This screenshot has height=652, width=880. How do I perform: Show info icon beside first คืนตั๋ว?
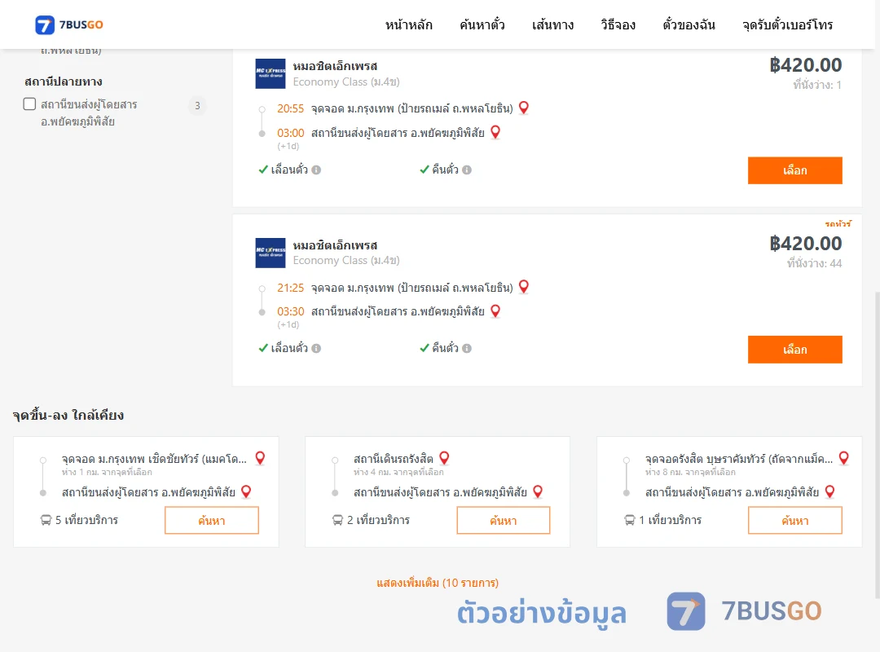click(x=467, y=170)
